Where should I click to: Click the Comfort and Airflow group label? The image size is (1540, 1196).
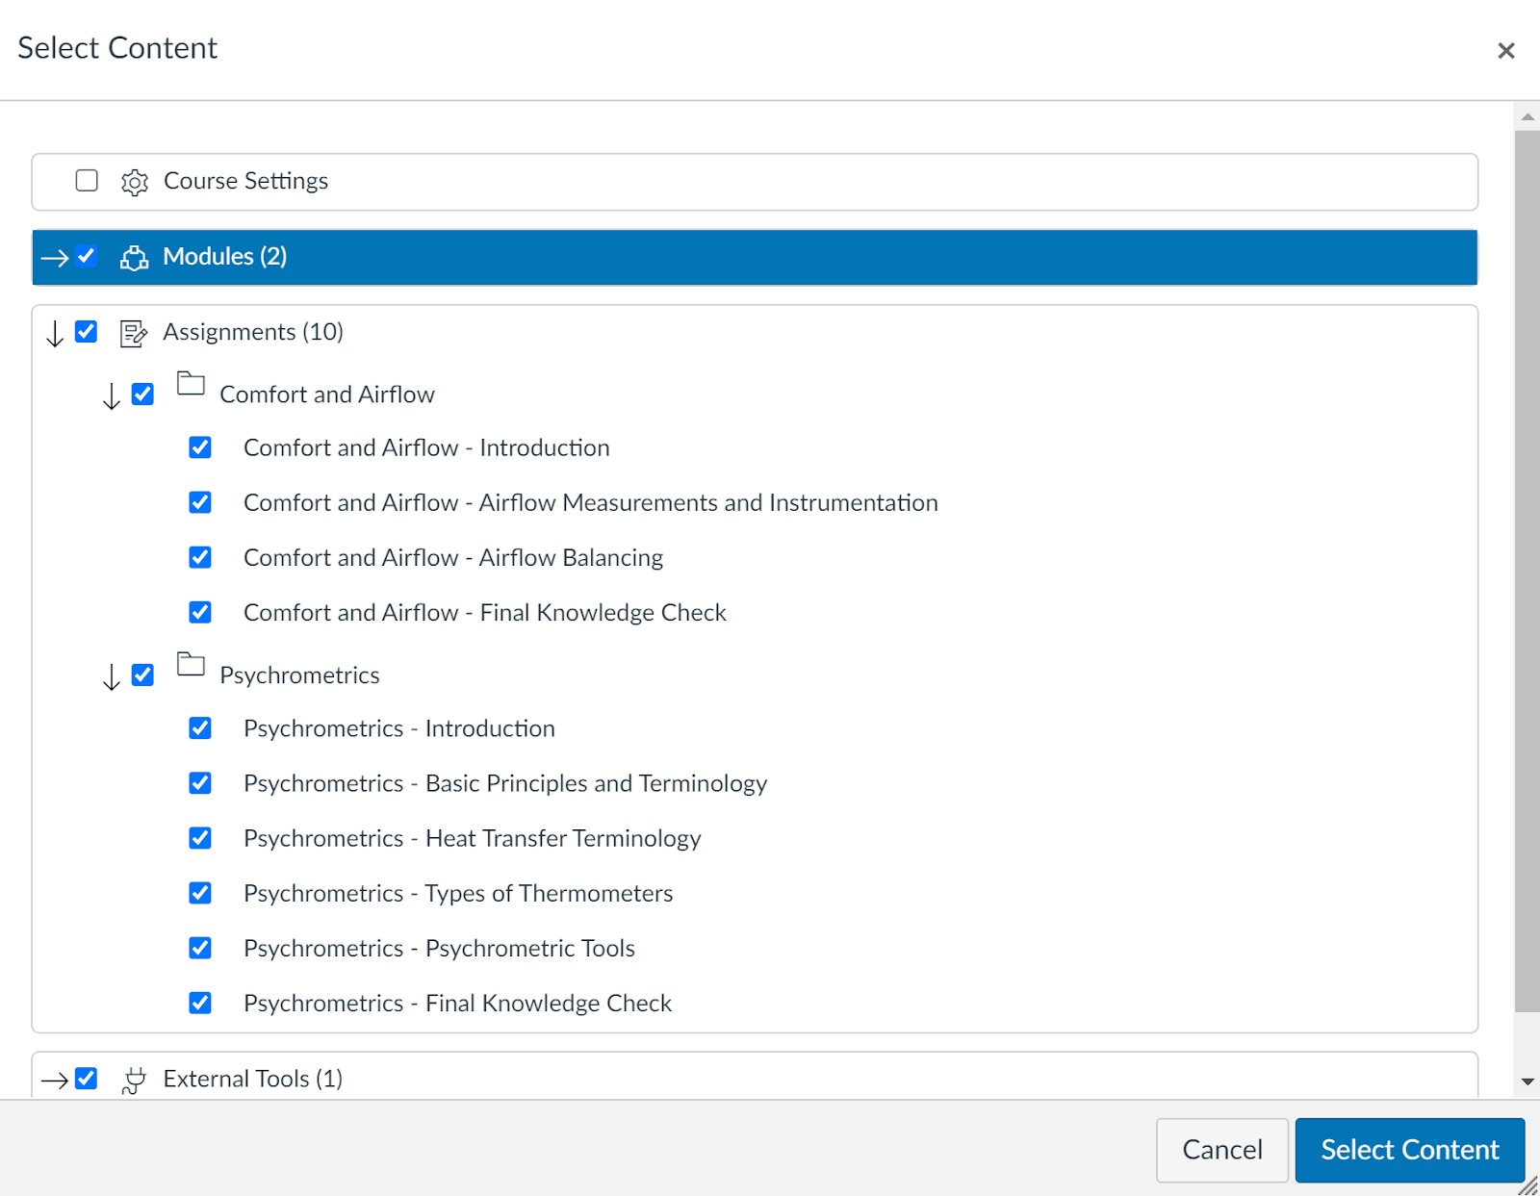327,394
